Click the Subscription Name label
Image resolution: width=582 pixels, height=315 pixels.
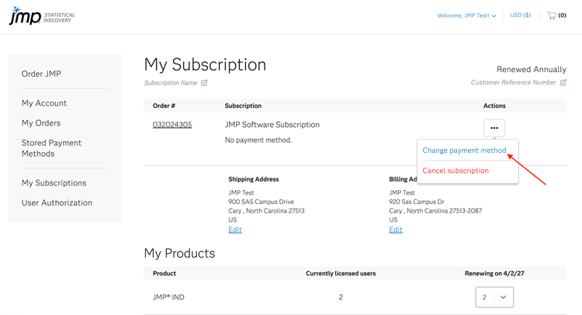pos(171,83)
